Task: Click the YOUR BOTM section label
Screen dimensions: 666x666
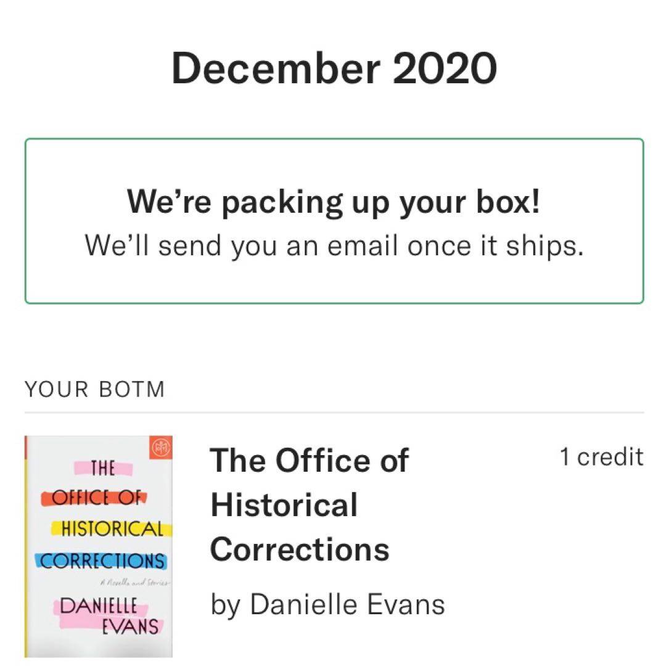Action: (95, 390)
